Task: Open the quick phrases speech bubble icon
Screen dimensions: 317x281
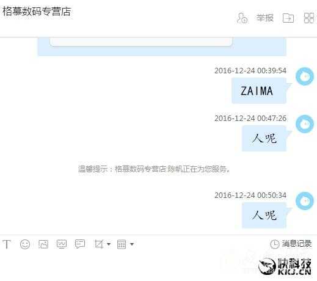Action: pos(80,244)
